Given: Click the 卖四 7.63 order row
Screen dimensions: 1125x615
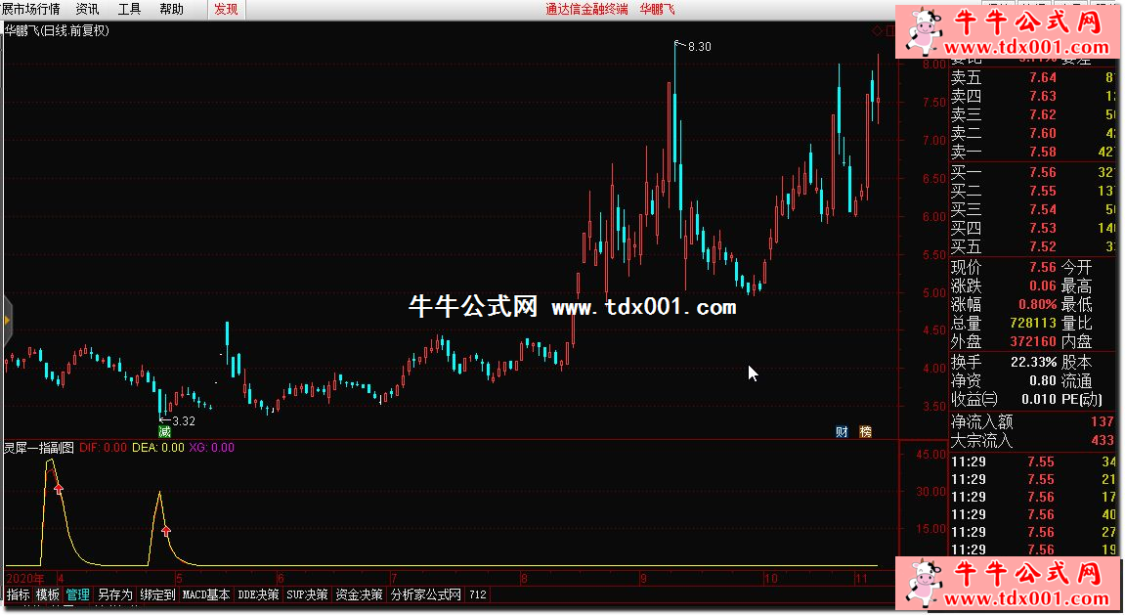Looking at the screenshot, I should click(1033, 96).
